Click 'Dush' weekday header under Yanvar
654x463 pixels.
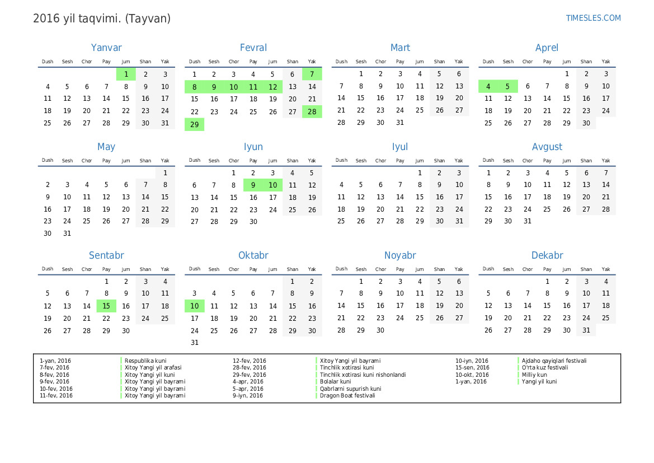click(x=48, y=62)
